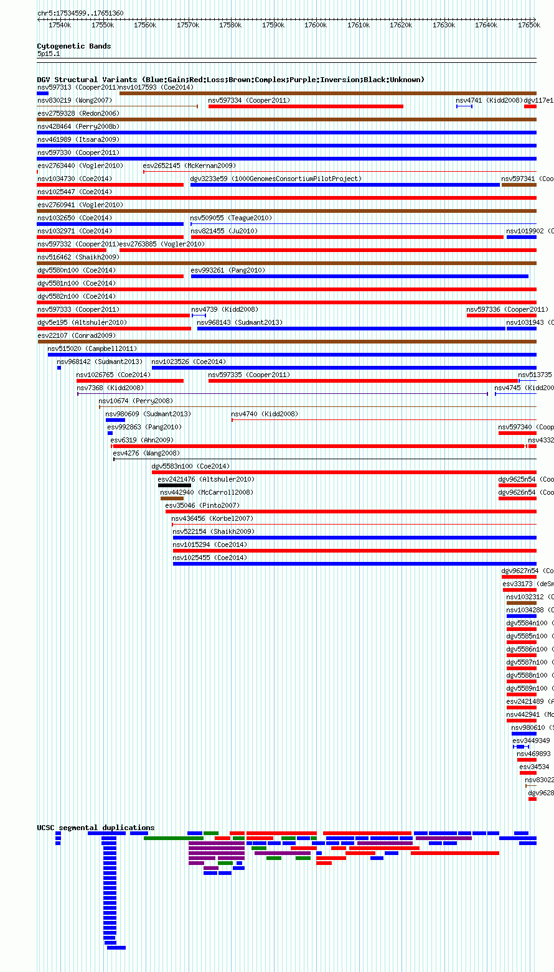Image resolution: width=554 pixels, height=972 pixels.
Task: Click nsv968143 (Sudmant2013) label
Action: pyautogui.click(x=240, y=322)
